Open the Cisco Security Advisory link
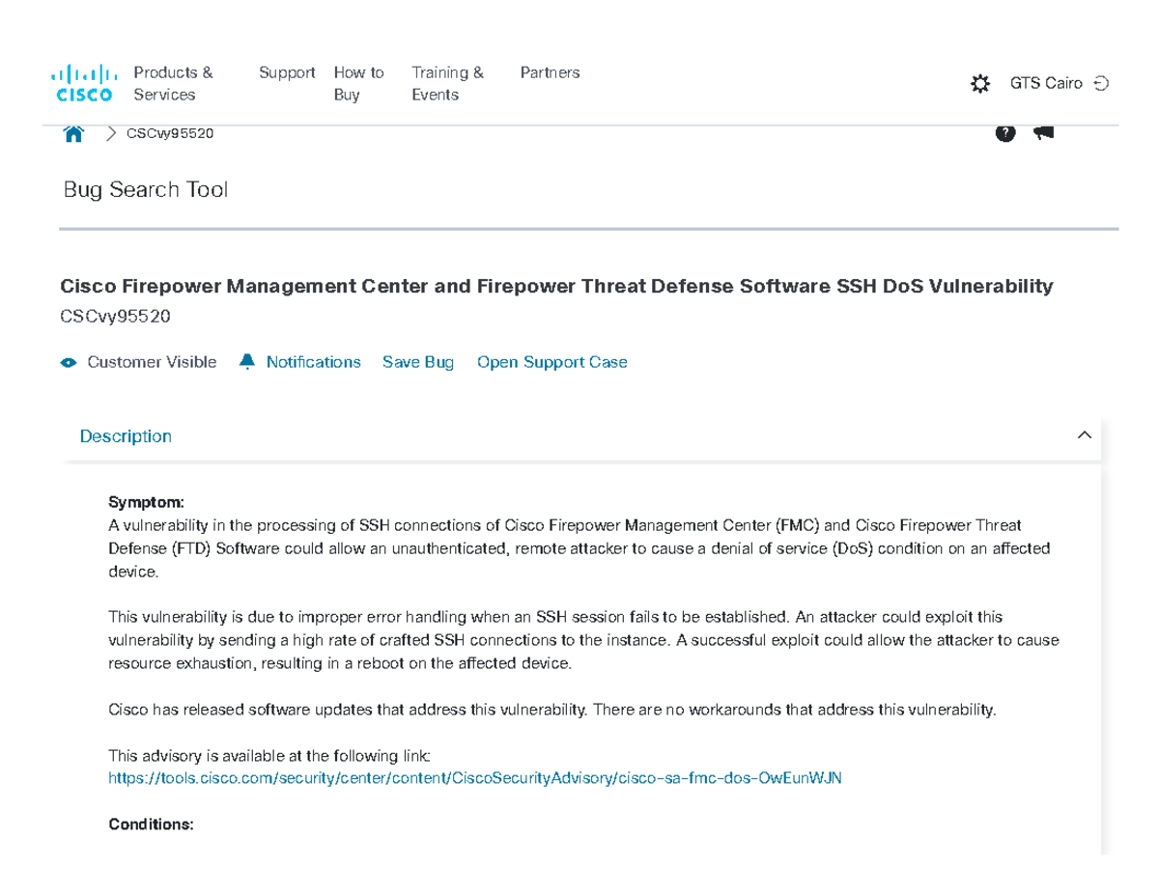This screenshot has width=1159, height=895. point(475,777)
